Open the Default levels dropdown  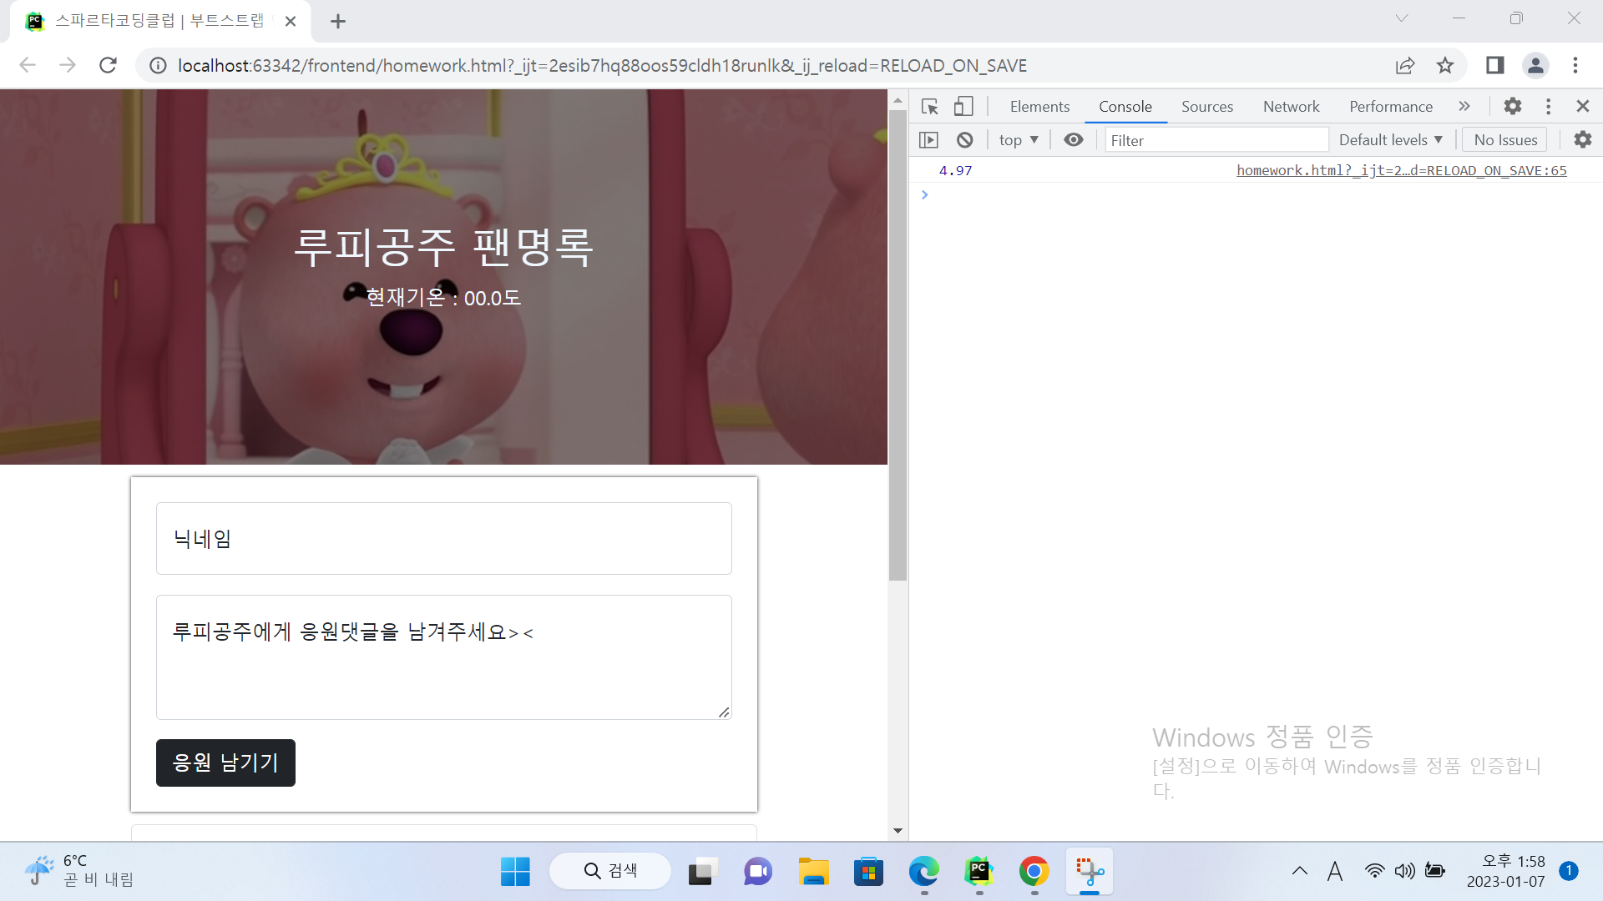click(x=1390, y=140)
